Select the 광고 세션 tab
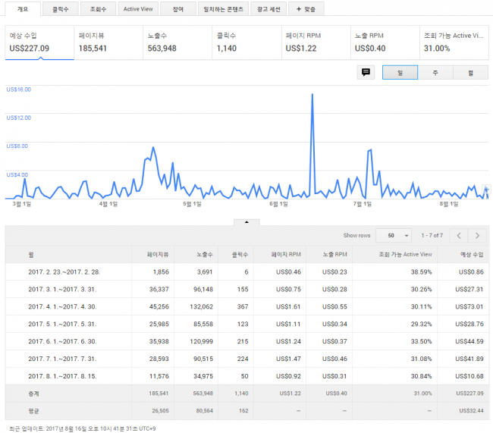Image resolution: width=493 pixels, height=433 pixels. (x=268, y=10)
